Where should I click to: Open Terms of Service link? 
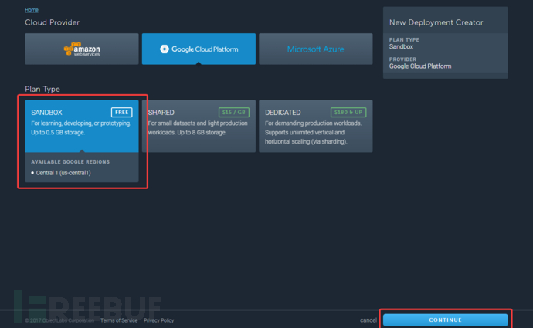[119, 320]
